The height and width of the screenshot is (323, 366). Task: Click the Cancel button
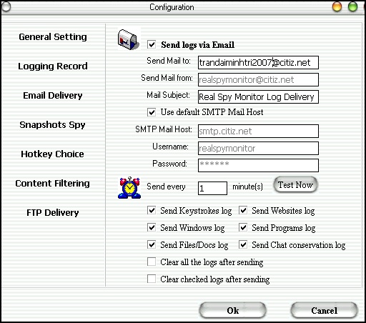pos(324,310)
